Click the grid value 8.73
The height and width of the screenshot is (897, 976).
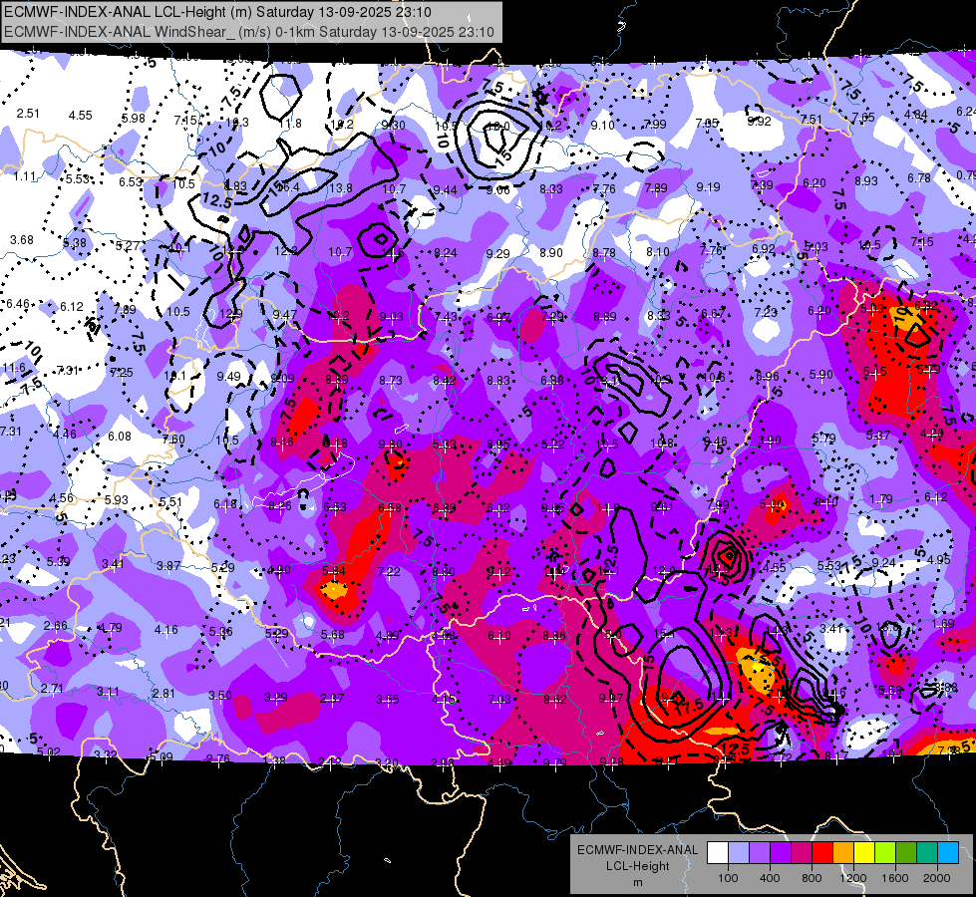[x=391, y=380]
